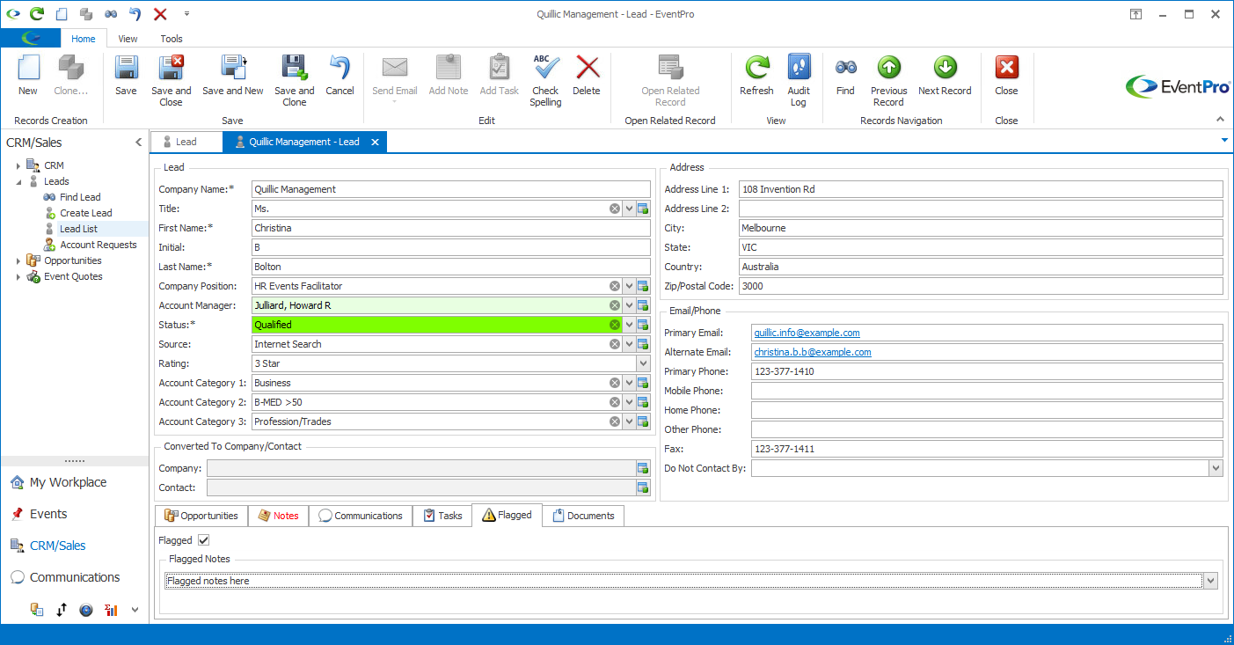
Task: Expand the Event Quotes tree node
Action: click(x=18, y=276)
